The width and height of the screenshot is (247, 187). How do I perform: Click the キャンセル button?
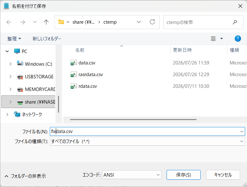[x=223, y=175]
